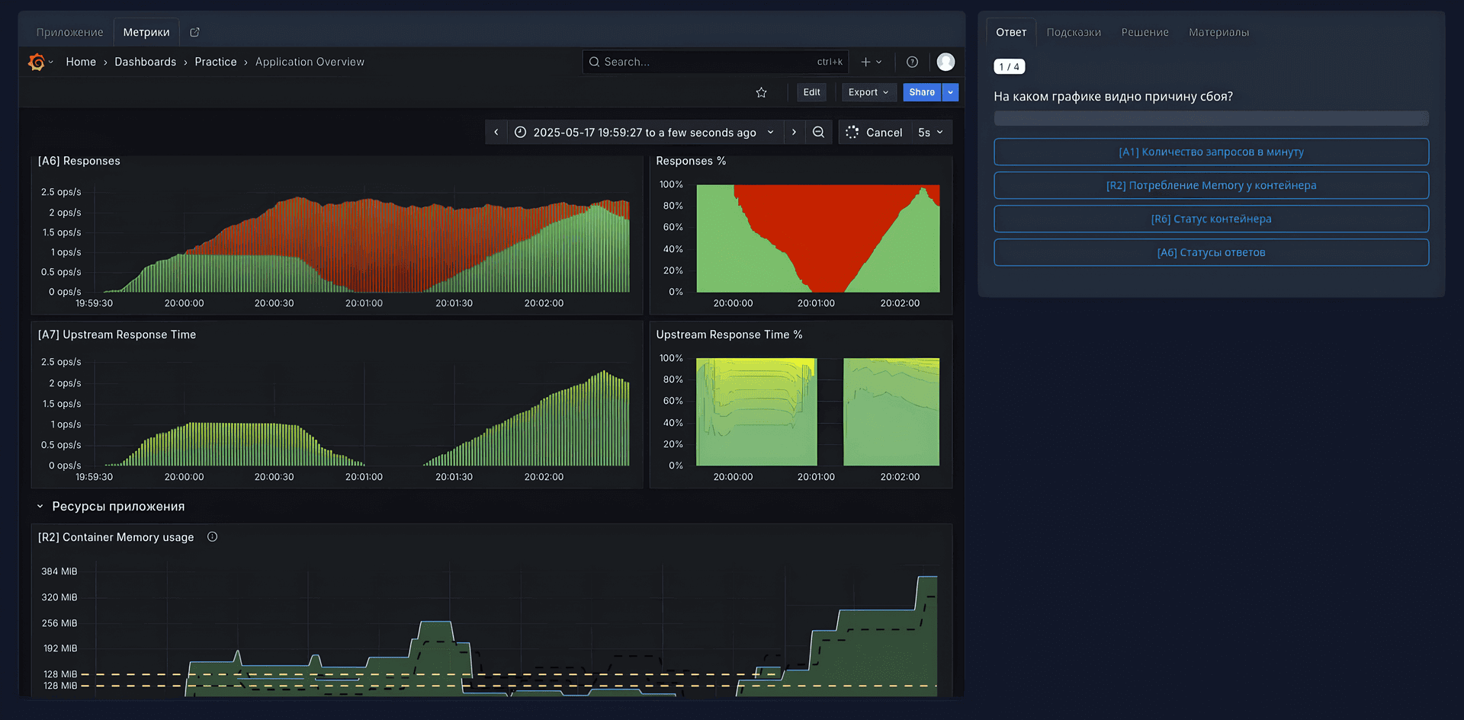Screen dimensions: 1464x720
Task: Open the help question mark icon
Action: (x=912, y=62)
